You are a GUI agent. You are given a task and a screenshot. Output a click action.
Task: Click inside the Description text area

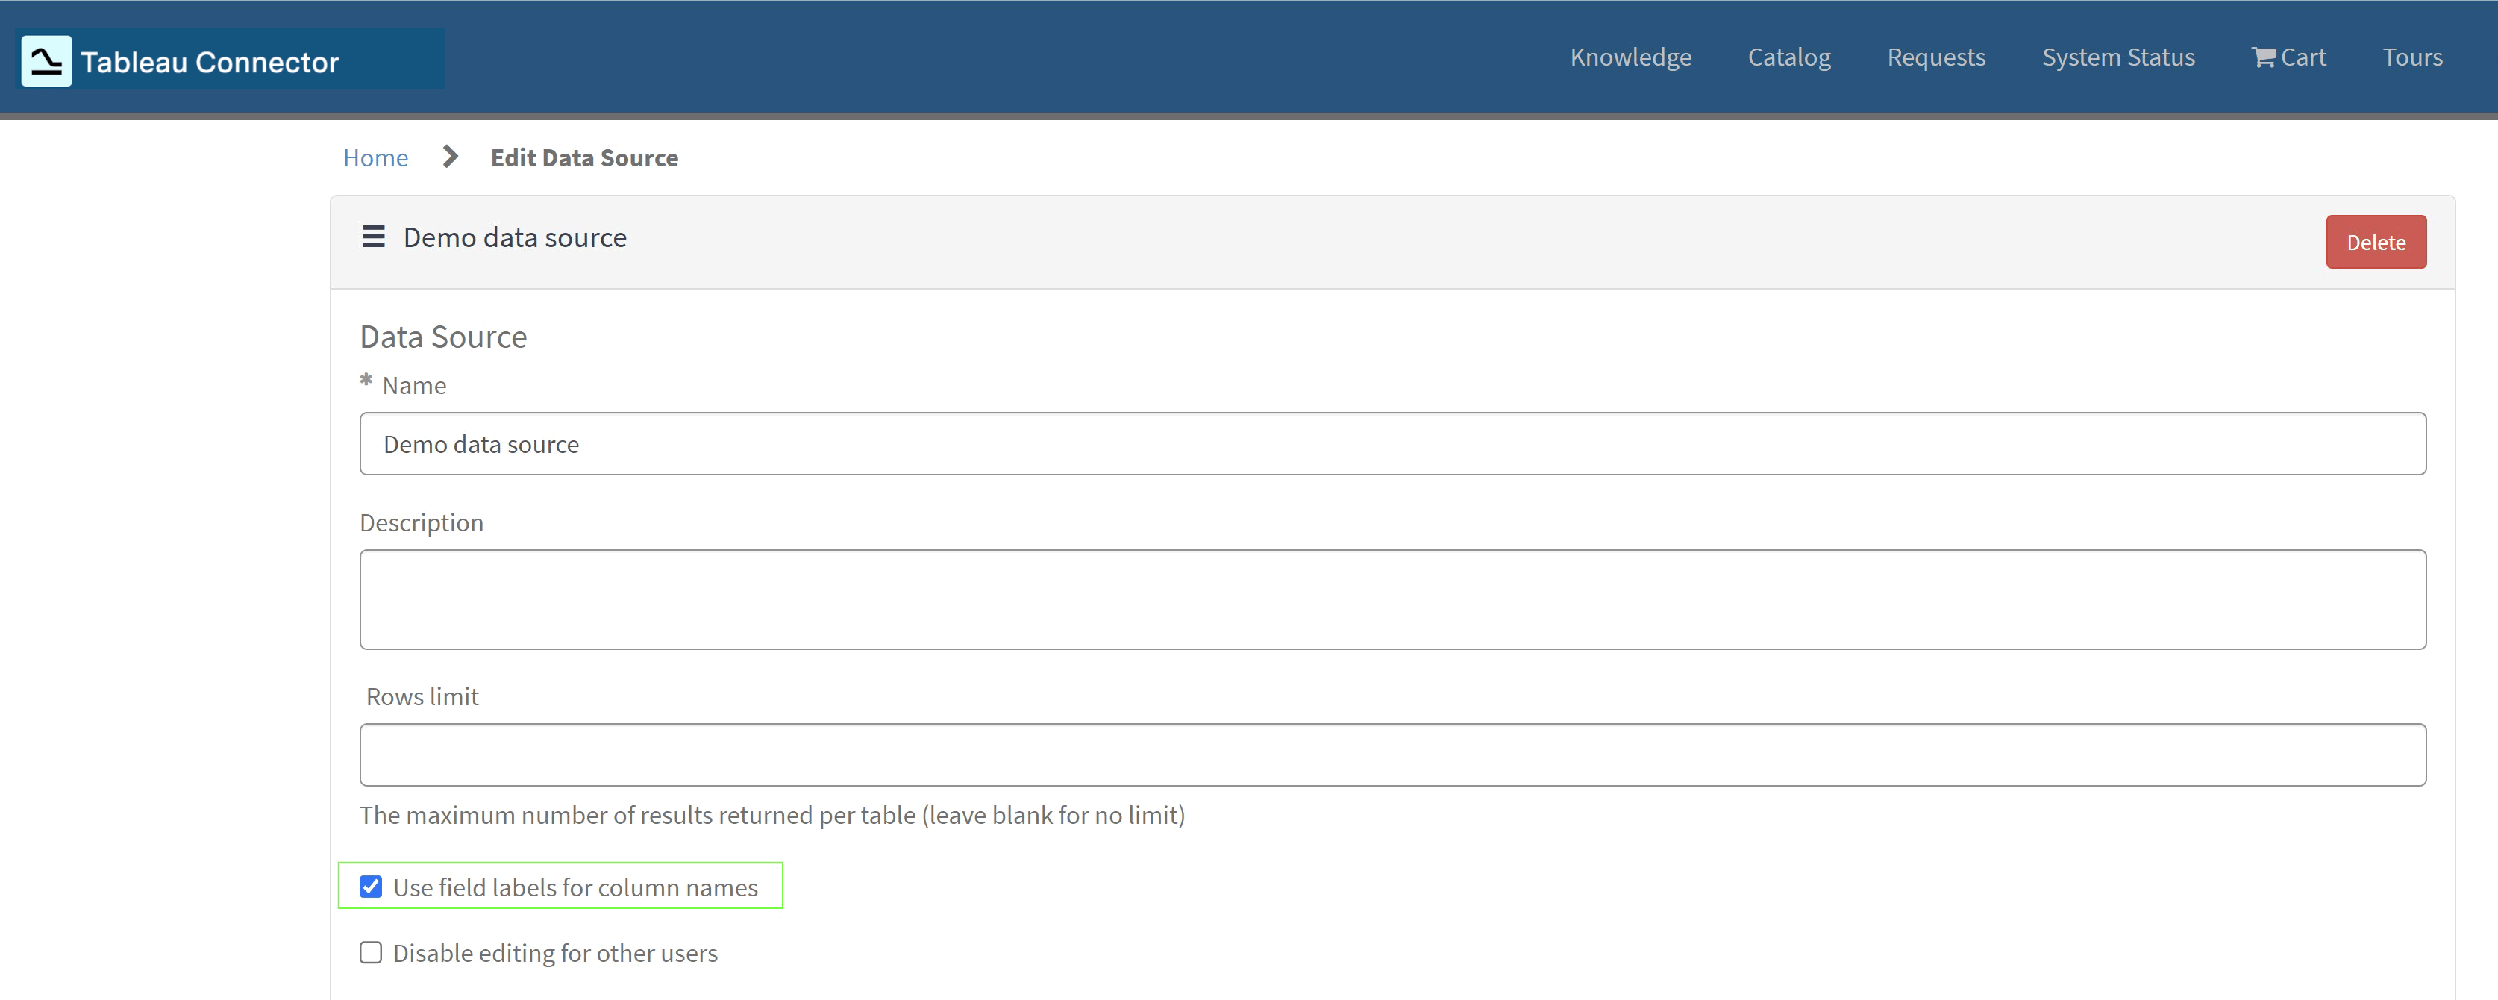tap(970, 599)
